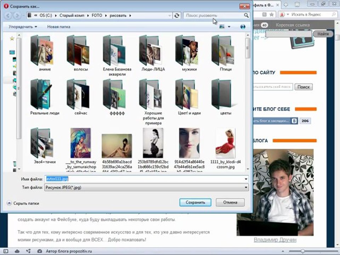The image size is (340, 255).
Task: Click the Back navigation arrow
Action: 8,15
